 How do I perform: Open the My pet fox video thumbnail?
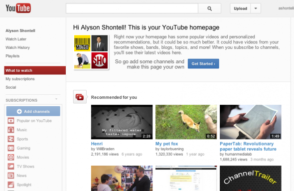tap(186, 122)
